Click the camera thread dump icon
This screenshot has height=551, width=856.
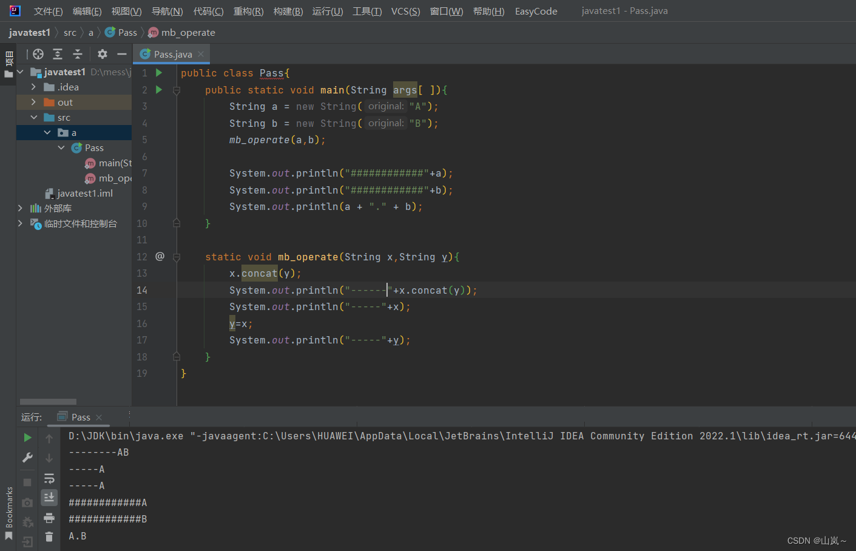click(x=27, y=502)
